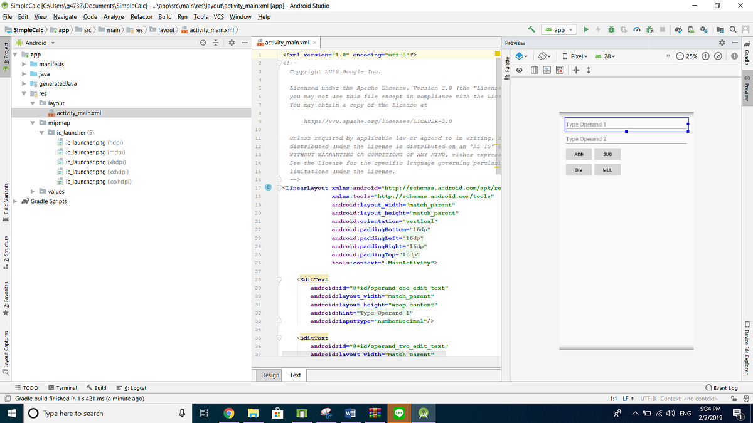Open Project pane settings gear
753x423 pixels.
tap(231, 43)
